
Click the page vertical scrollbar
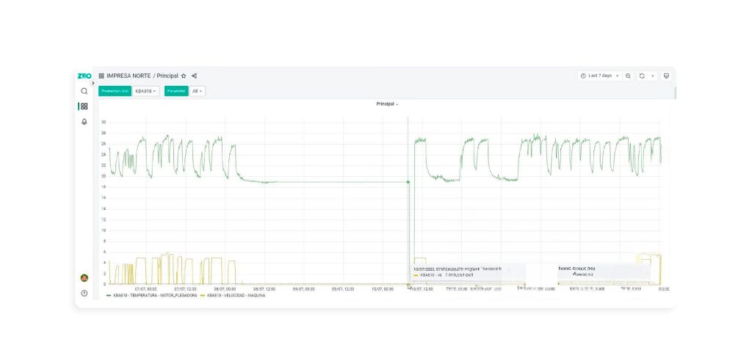pyautogui.click(x=676, y=93)
